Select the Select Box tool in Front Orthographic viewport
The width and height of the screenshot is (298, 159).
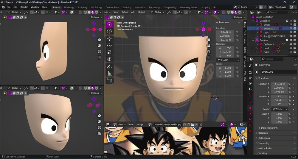coord(109,24)
